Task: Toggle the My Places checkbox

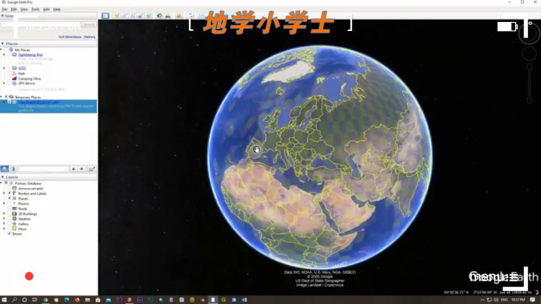Action: (6, 50)
